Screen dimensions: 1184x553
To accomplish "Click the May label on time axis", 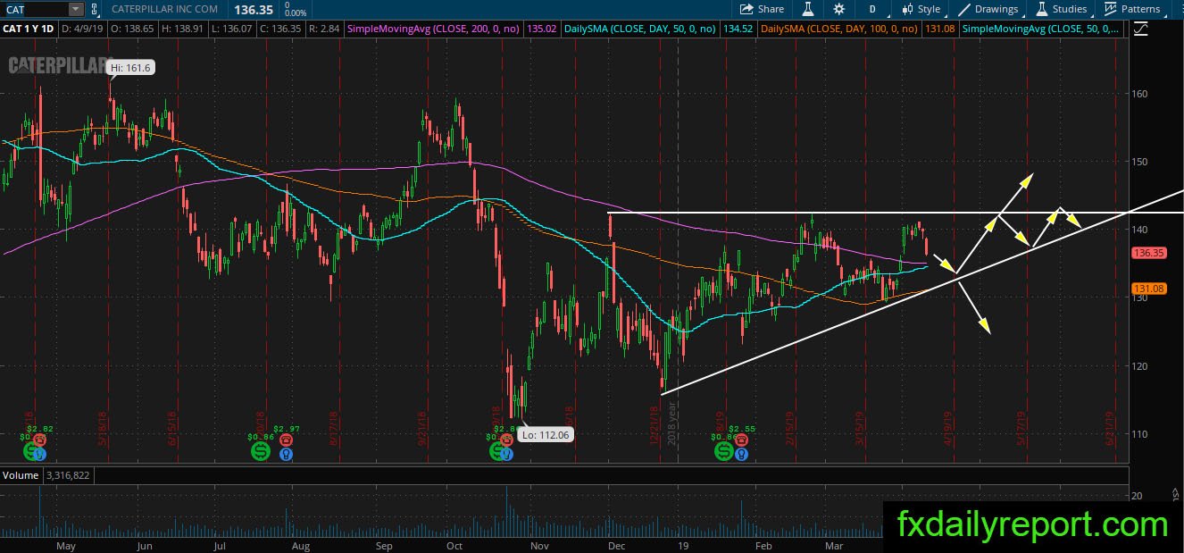I will [x=66, y=545].
